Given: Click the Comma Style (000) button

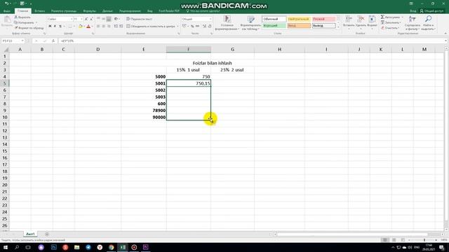Looking at the screenshot, I should pyautogui.click(x=197, y=27).
